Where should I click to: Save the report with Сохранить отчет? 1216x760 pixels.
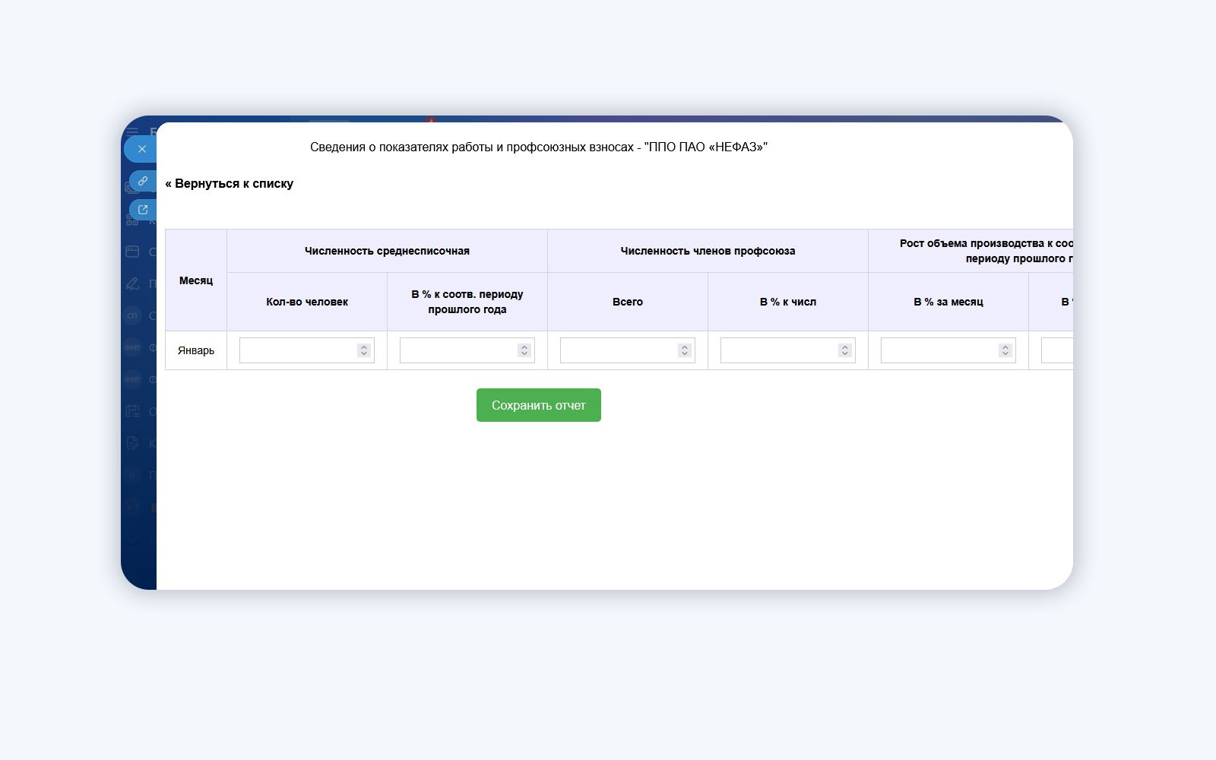539,405
